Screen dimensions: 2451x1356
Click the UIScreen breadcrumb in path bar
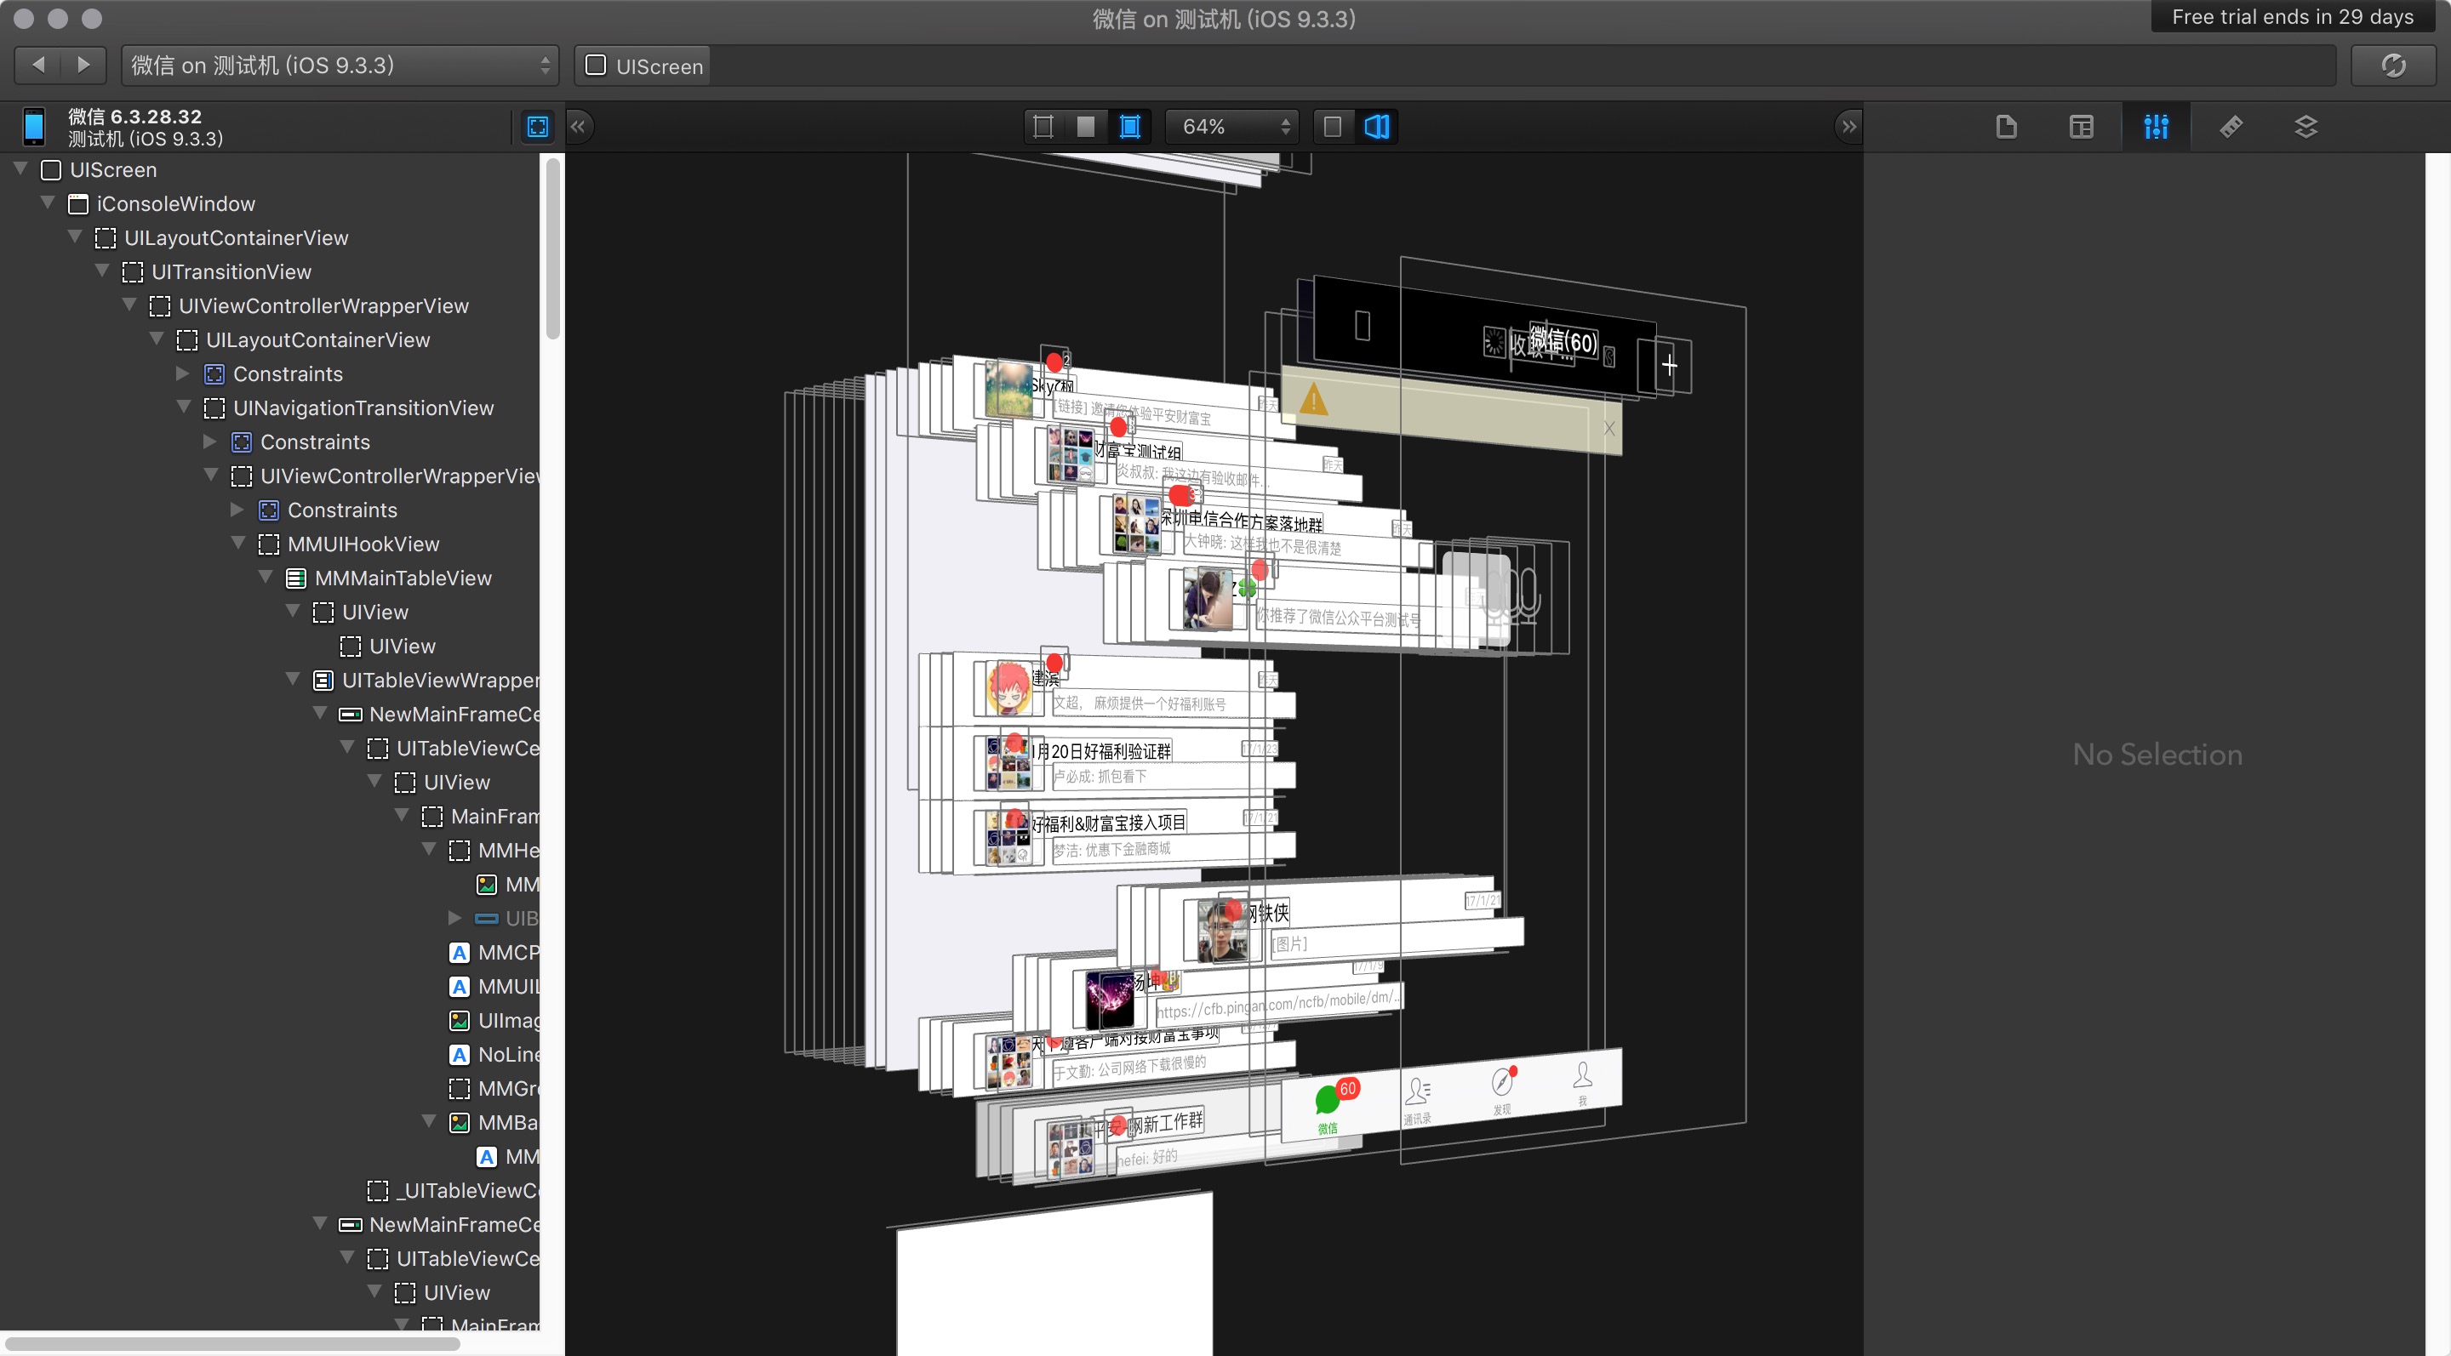click(644, 66)
